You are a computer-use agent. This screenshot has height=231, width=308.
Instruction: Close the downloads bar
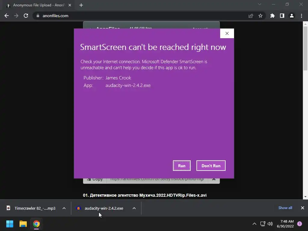click(x=303, y=208)
